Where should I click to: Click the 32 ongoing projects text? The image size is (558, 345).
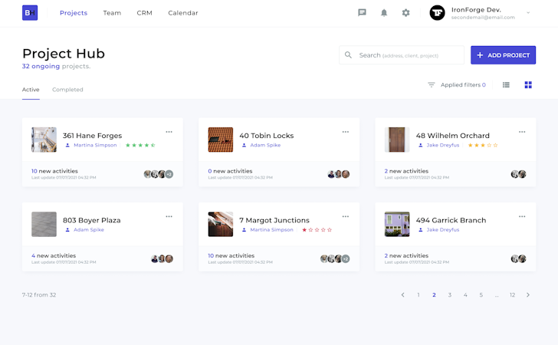click(56, 66)
